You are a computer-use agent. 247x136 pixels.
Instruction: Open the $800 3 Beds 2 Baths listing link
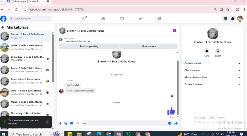coord(77,41)
